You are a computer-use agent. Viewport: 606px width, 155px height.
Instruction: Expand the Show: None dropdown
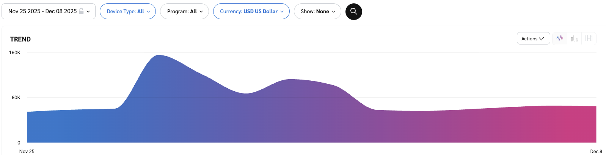click(317, 12)
